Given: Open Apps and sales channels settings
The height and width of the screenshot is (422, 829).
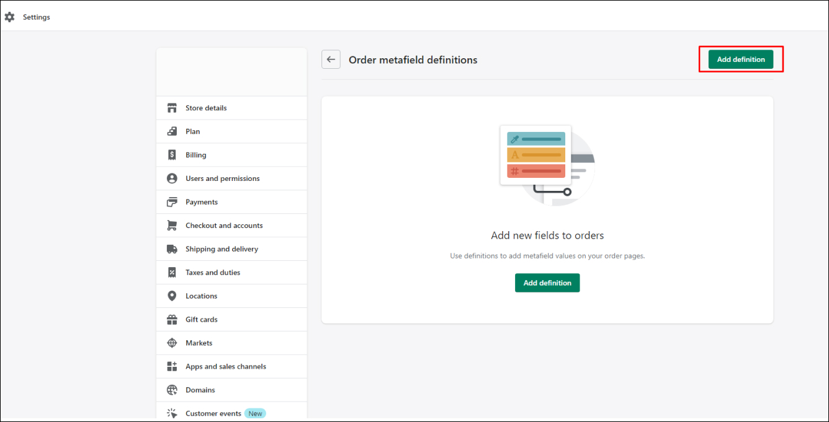Looking at the screenshot, I should click(x=231, y=367).
